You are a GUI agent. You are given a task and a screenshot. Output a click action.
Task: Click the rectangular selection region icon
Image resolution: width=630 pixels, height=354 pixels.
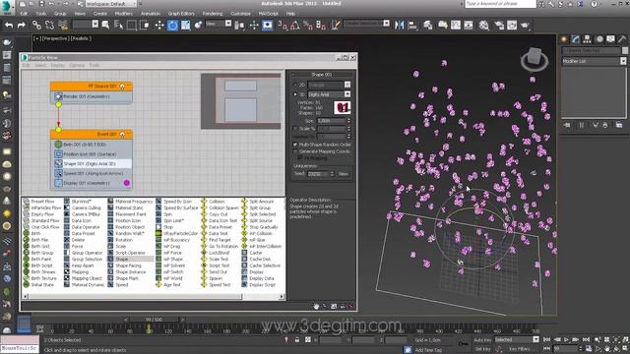(x=131, y=26)
